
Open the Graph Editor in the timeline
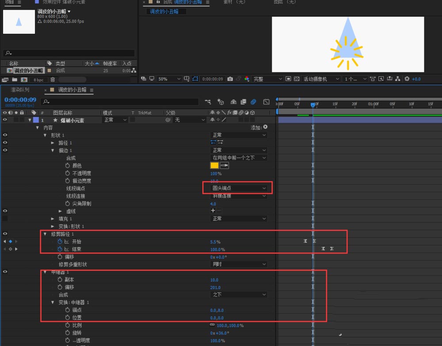[266, 102]
